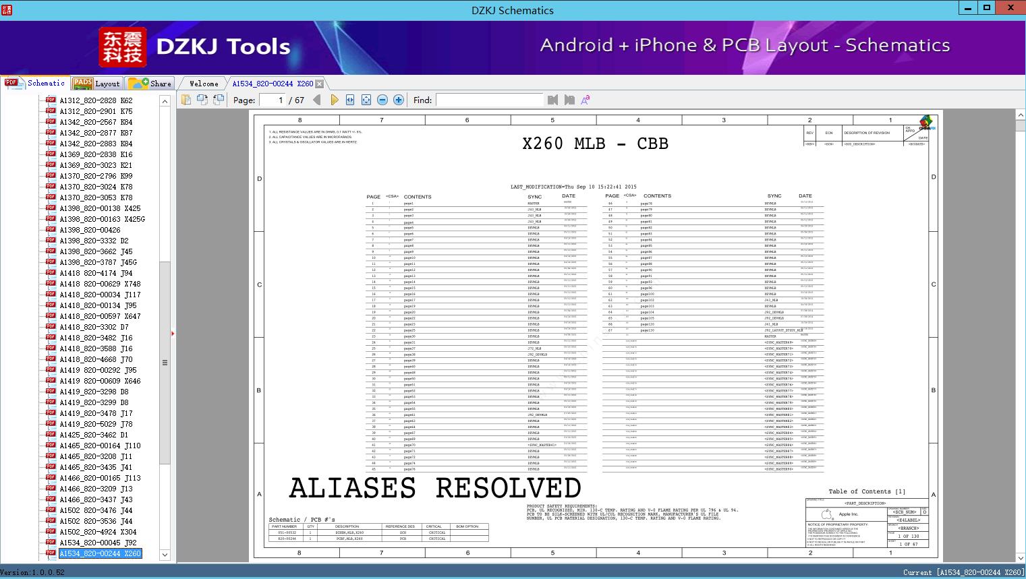Open A1419_820-5029 J78 schematic
The height and width of the screenshot is (579, 1026).
(x=96, y=424)
